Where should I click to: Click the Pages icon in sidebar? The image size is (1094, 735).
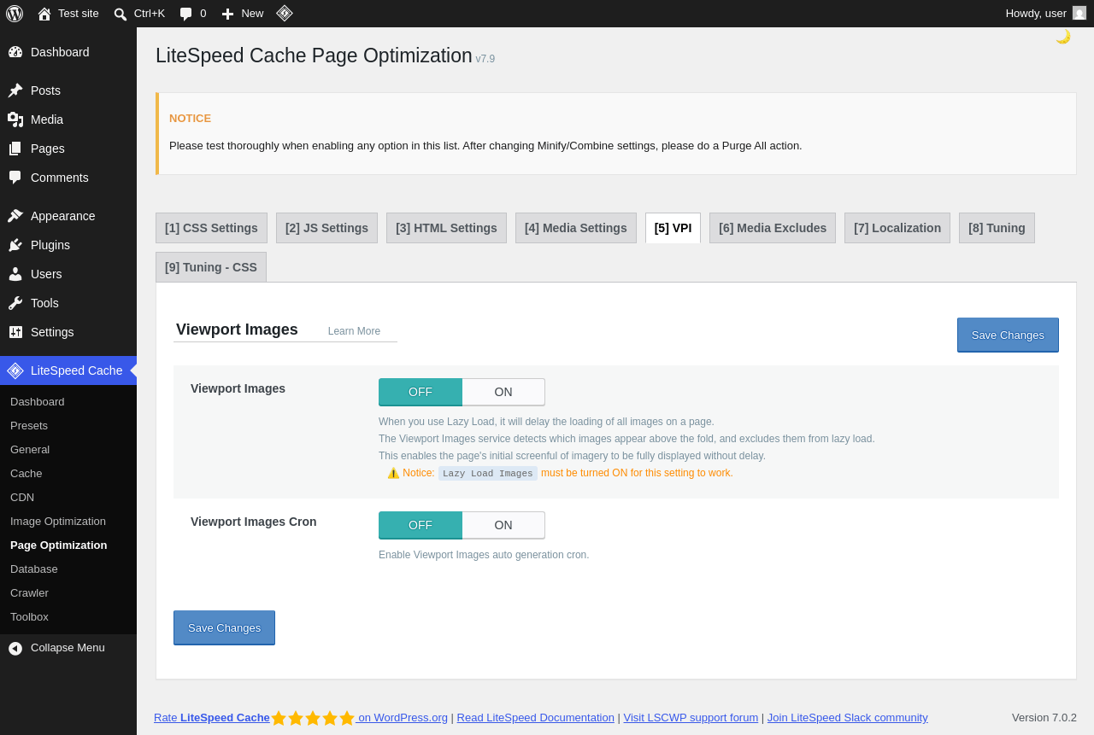tap(15, 149)
